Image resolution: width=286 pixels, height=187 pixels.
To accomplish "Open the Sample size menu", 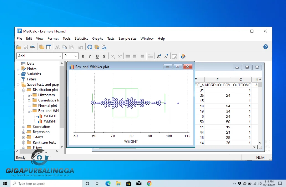I will tap(128, 39).
